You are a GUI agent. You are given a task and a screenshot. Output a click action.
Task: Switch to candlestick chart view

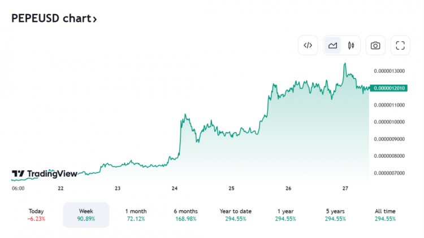coord(351,45)
